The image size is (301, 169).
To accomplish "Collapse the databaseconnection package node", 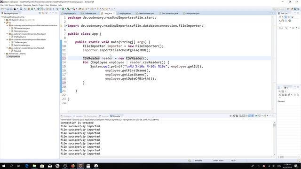I will pos(8,25).
